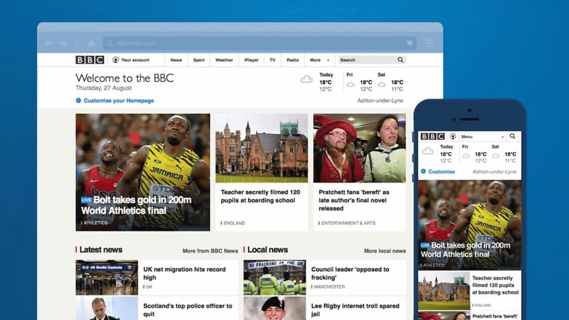Click the magnifier icon in the desktop search box

pyautogui.click(x=400, y=60)
